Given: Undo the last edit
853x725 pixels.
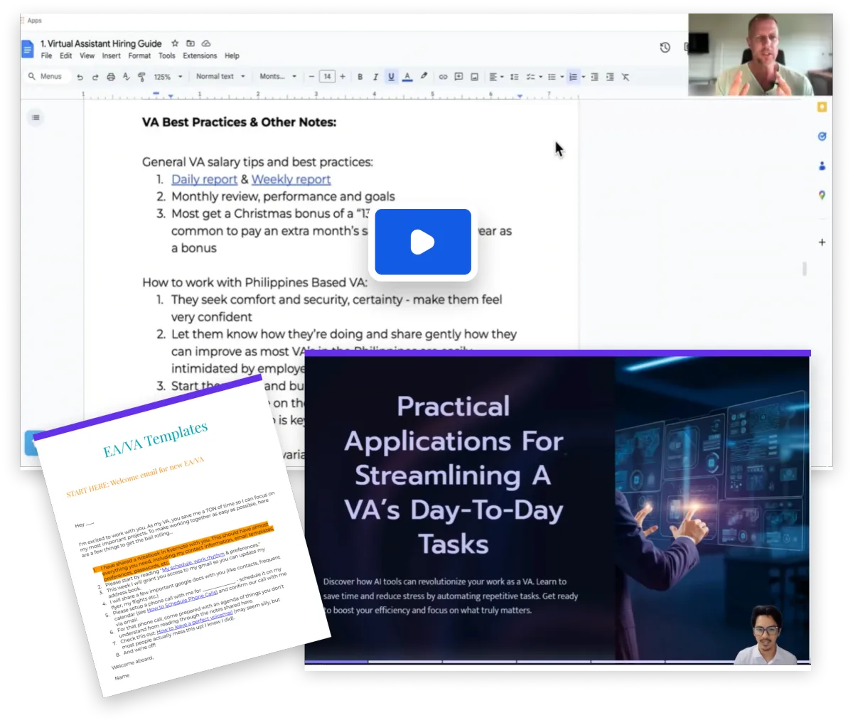Looking at the screenshot, I should [80, 77].
